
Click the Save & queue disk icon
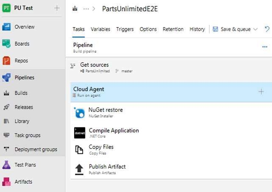click(215, 29)
